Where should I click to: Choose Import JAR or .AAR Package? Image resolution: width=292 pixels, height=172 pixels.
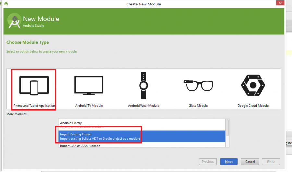tap(80, 146)
